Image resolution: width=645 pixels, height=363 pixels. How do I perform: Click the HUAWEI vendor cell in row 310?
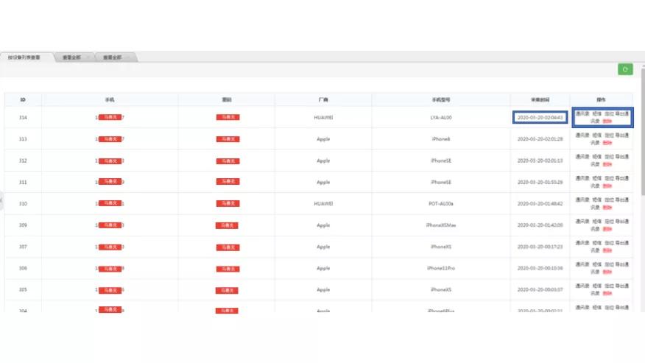323,204
